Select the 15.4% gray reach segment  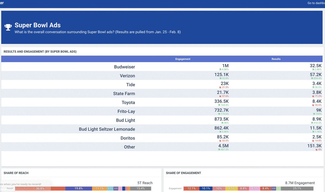[x=141, y=188]
